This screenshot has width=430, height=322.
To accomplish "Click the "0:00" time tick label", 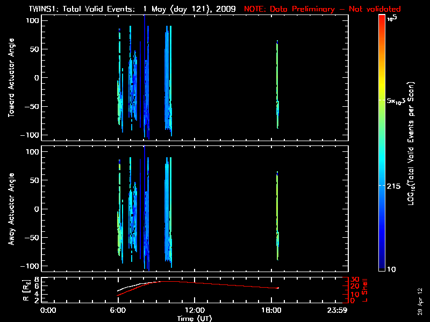I will click(48, 310).
